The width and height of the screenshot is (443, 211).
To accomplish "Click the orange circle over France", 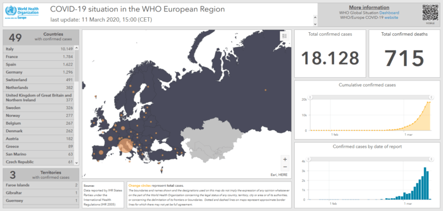I will [x=110, y=139].
